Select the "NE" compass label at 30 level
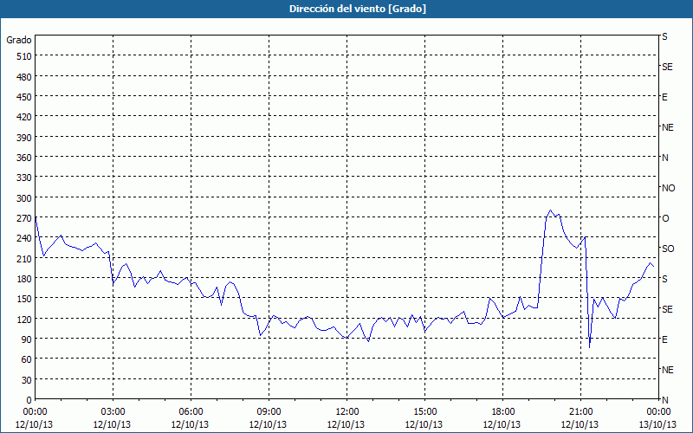693x433 pixels. (x=668, y=370)
